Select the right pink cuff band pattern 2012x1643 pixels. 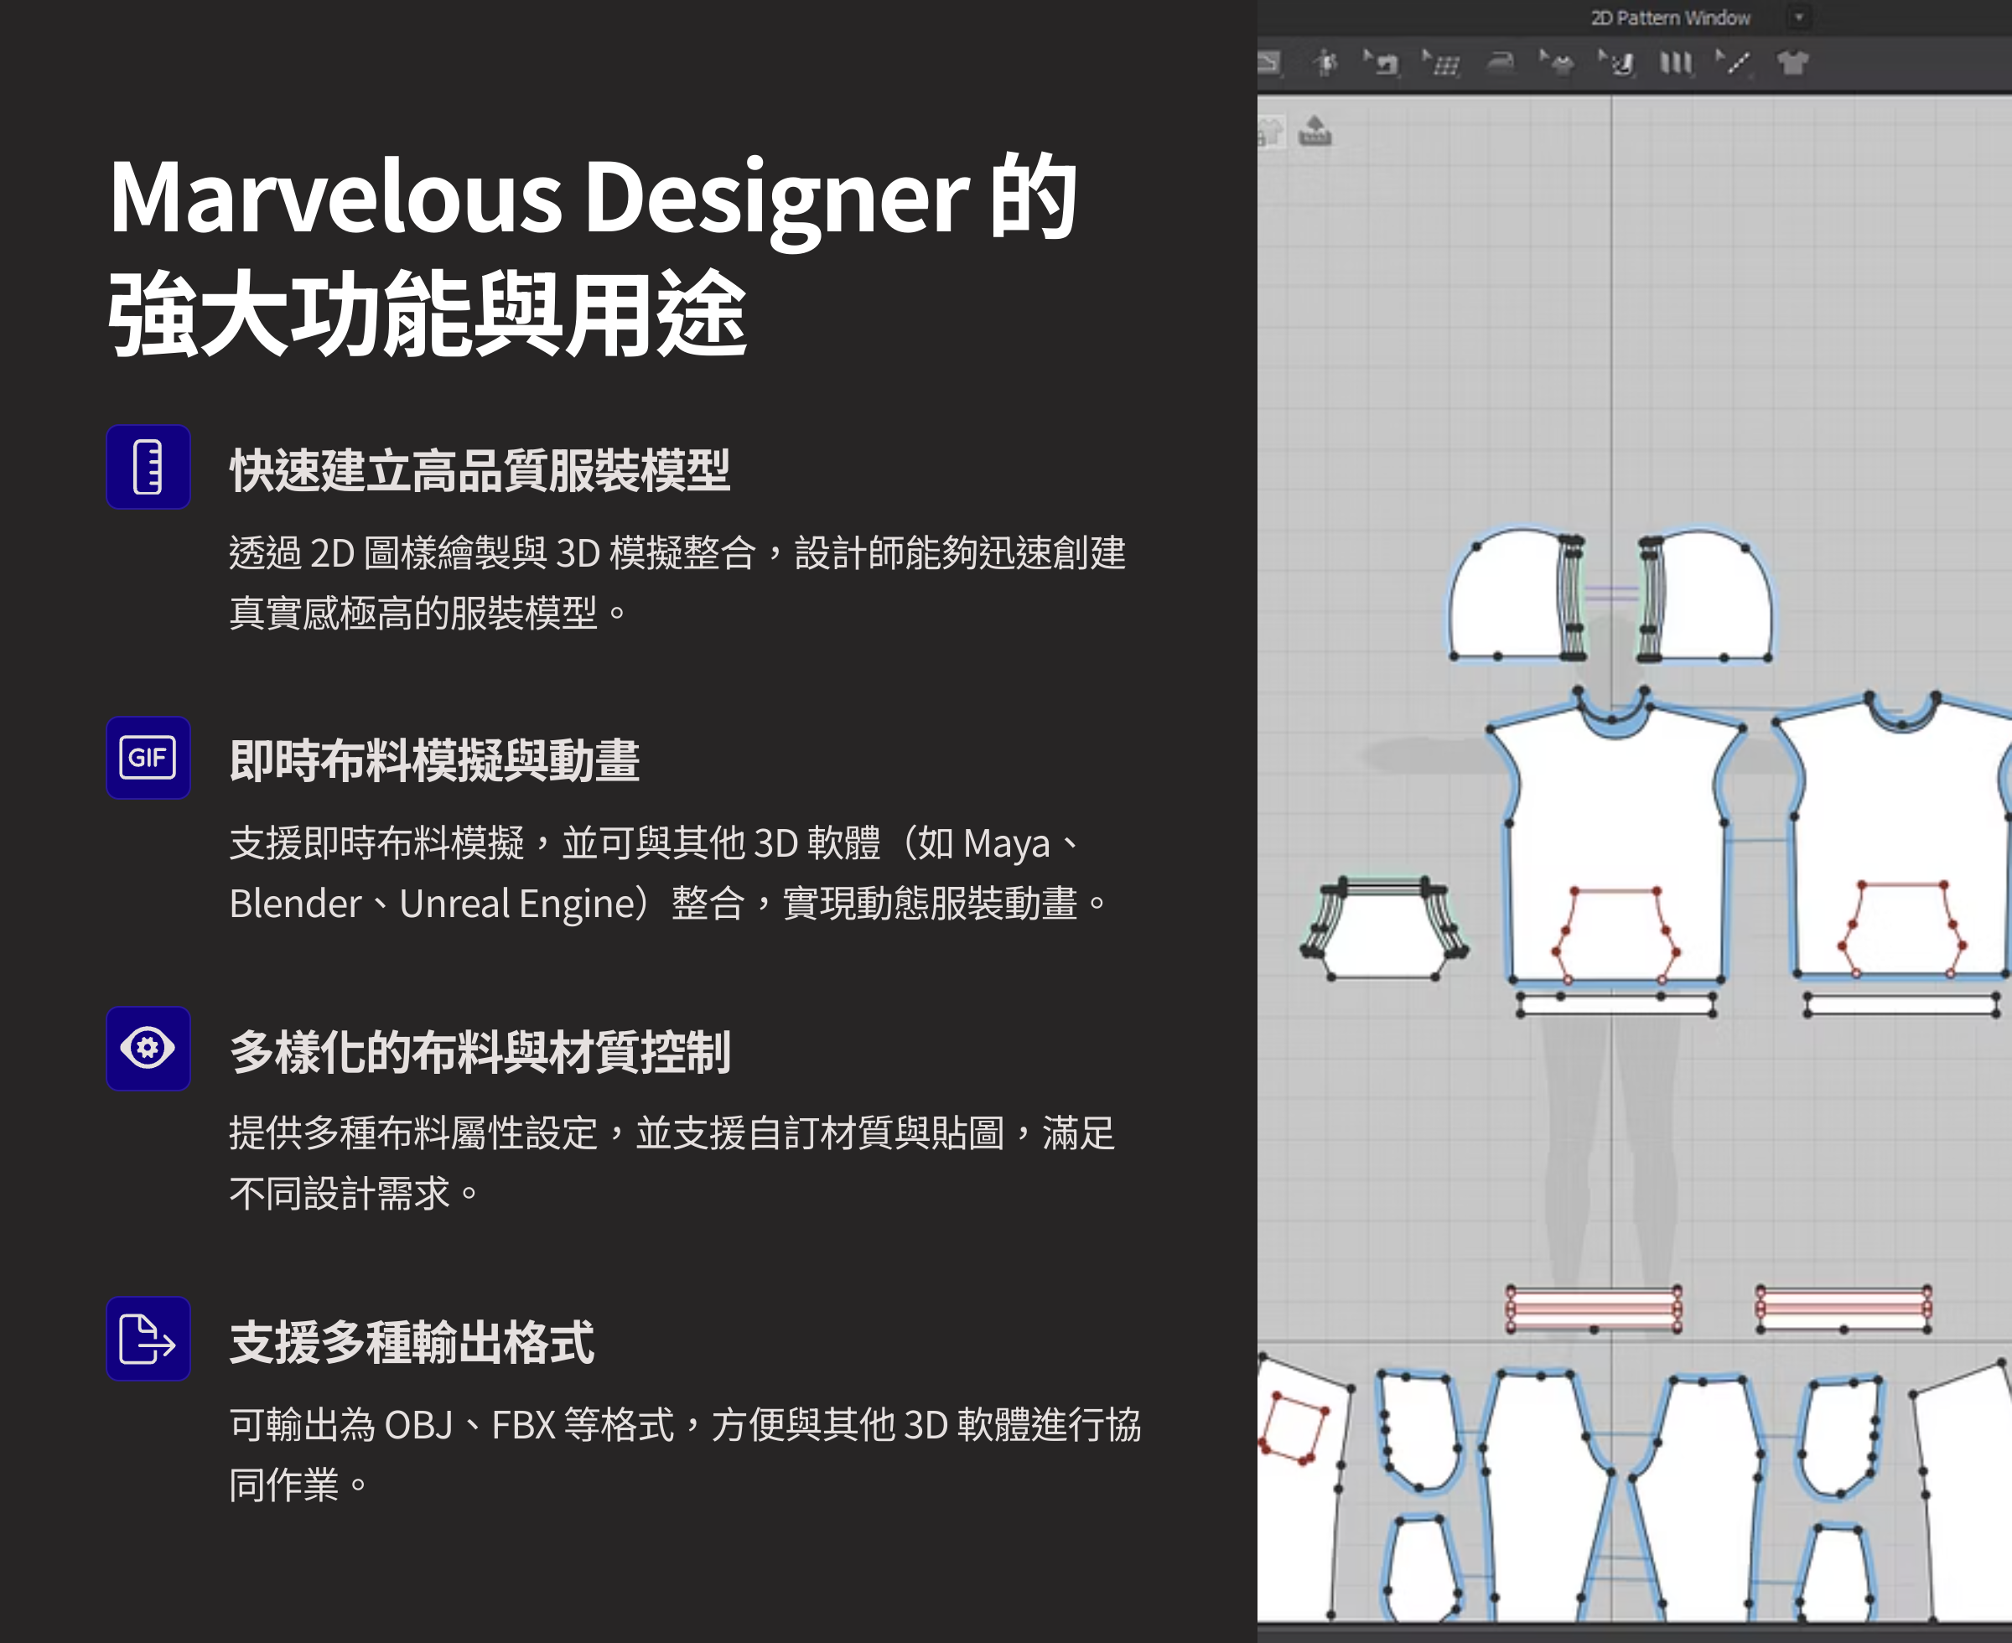point(1843,1309)
